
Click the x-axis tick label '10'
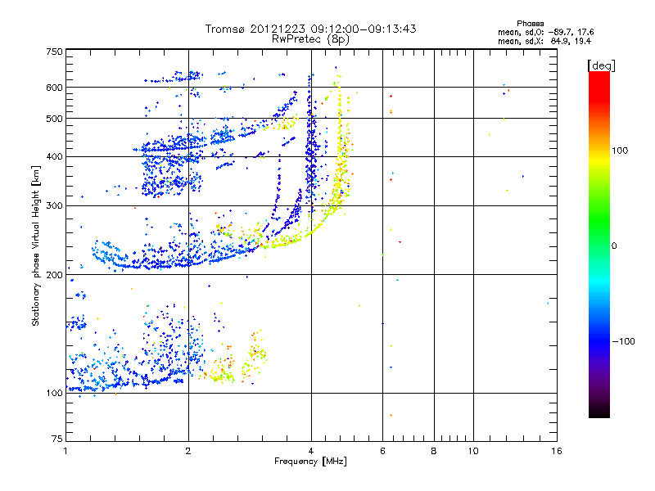tap(473, 451)
